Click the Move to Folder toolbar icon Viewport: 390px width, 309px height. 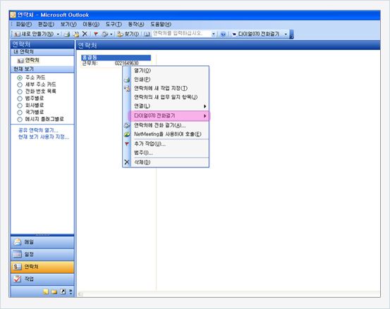pos(75,34)
